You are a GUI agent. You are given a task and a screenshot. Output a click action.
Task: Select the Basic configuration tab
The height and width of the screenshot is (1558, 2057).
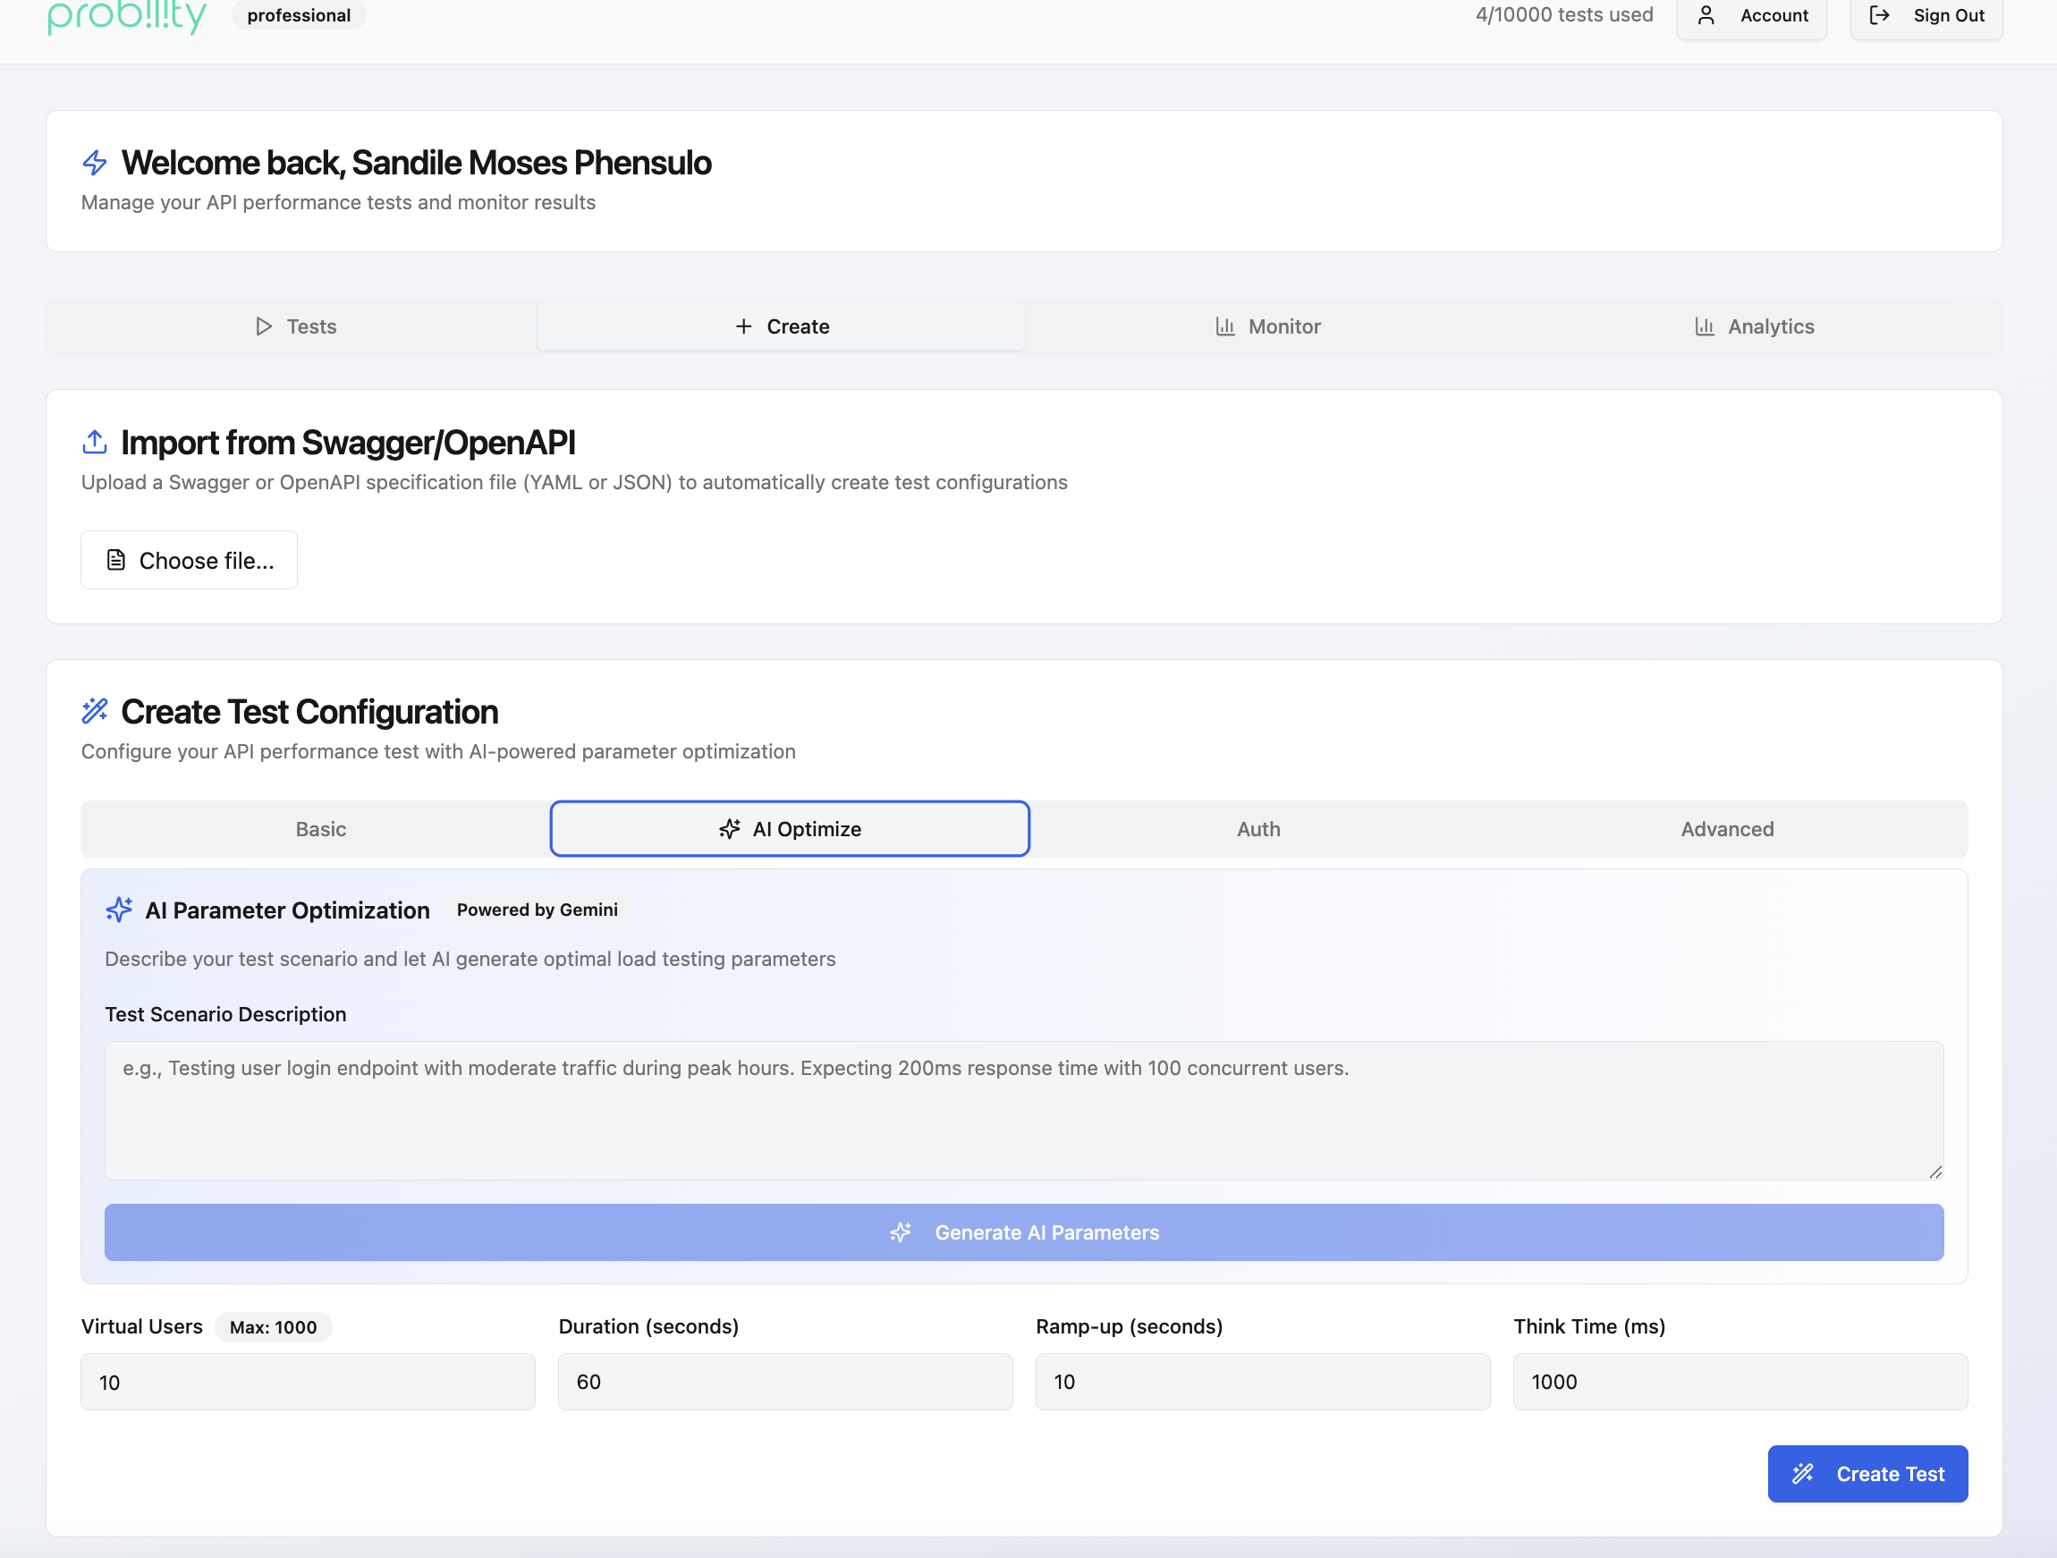pos(321,829)
